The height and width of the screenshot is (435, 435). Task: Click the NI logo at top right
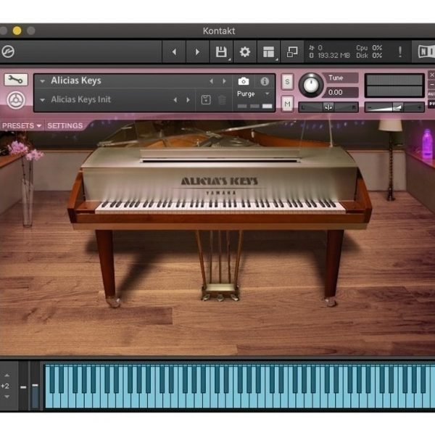click(426, 51)
